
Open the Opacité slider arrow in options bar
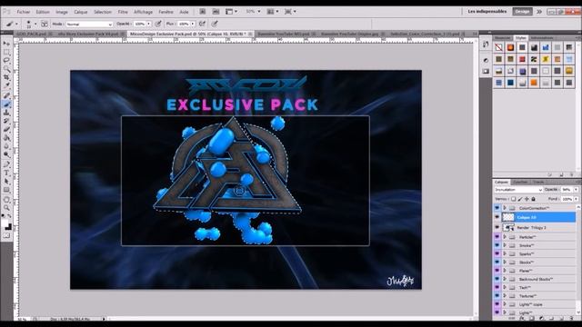coord(148,24)
